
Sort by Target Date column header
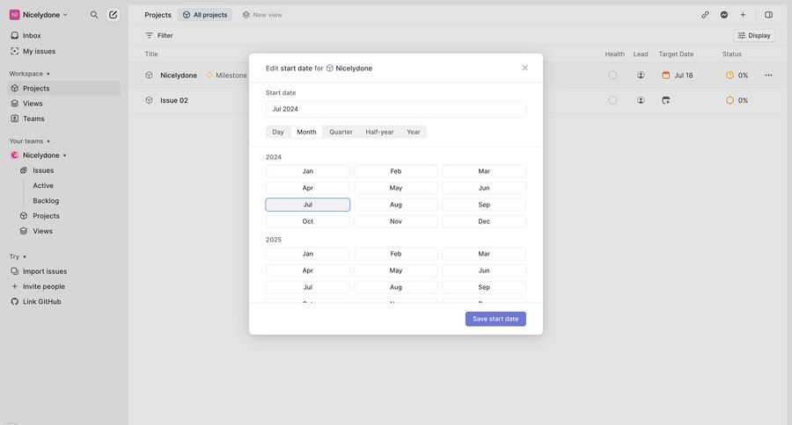676,54
